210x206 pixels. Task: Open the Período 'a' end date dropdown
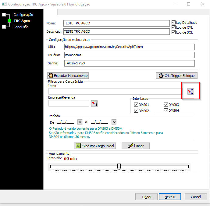[114, 122]
